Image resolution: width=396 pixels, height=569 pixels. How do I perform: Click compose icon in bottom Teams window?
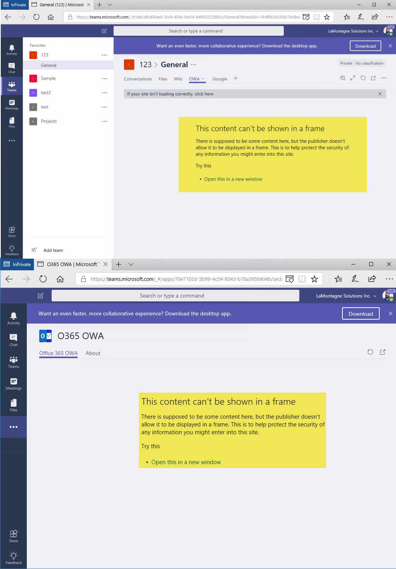[41, 296]
